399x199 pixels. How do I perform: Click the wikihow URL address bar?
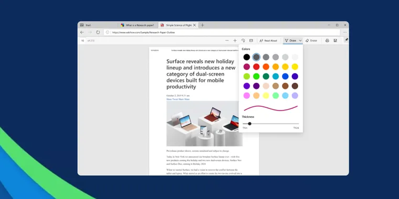click(x=222, y=32)
